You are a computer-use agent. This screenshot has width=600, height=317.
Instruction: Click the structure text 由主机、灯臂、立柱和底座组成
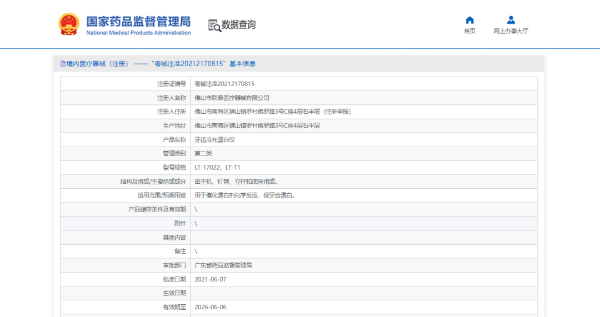[x=236, y=182]
